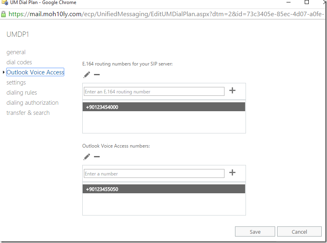Open the dialing rules section

click(22, 93)
